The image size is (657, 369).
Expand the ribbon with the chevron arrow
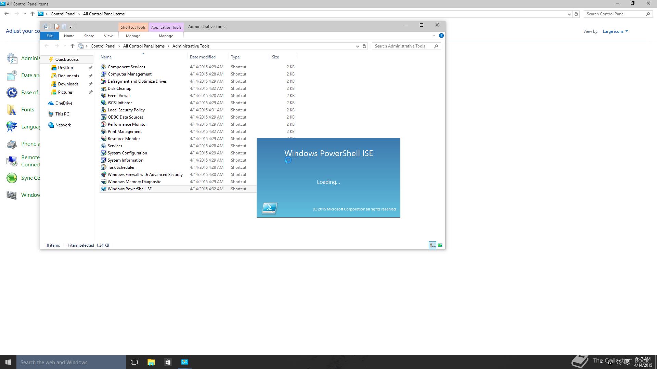pyautogui.click(x=434, y=36)
